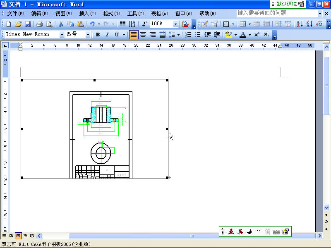
Task: Open the help question box dropdown arrow
Action: pyautogui.click(x=320, y=14)
